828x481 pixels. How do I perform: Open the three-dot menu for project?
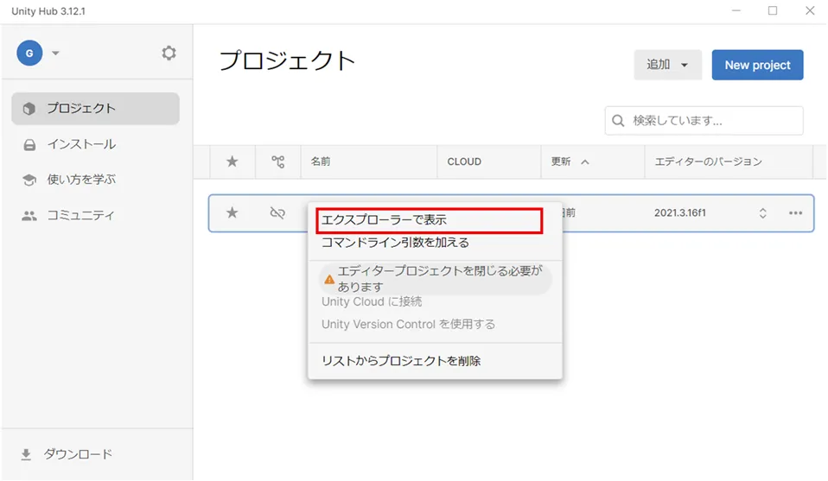(x=795, y=213)
